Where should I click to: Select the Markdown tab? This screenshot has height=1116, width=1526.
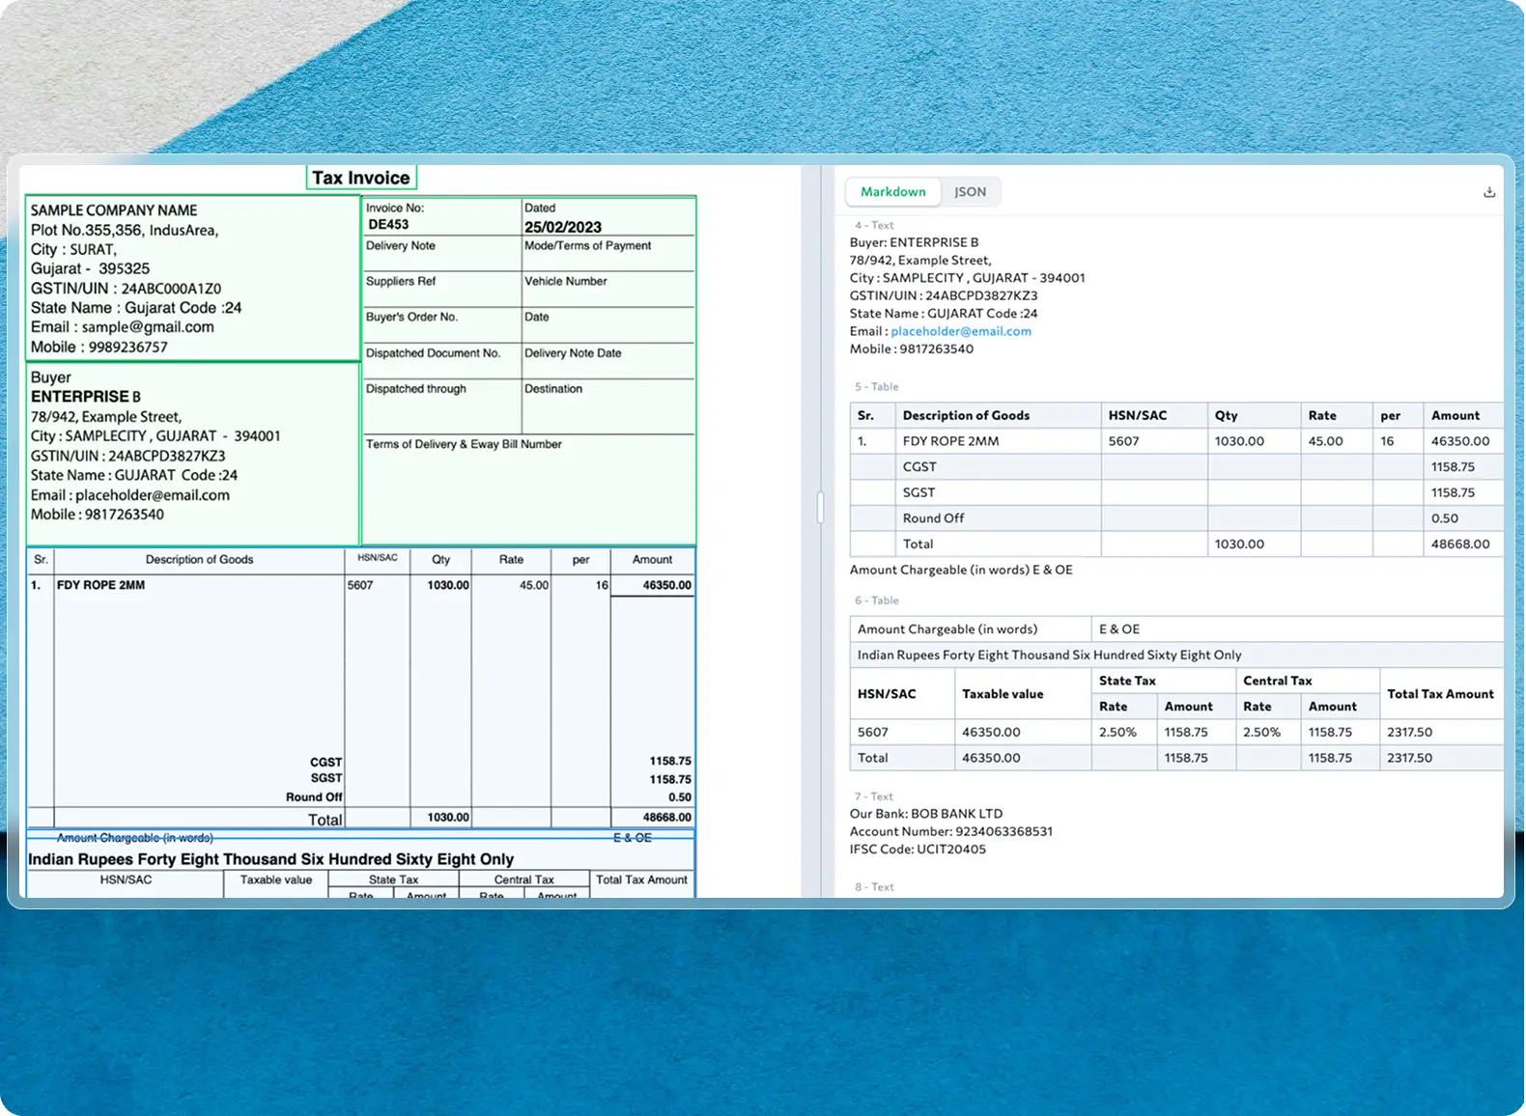(x=892, y=192)
